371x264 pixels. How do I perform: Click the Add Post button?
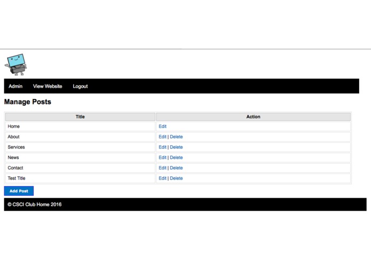(x=19, y=191)
